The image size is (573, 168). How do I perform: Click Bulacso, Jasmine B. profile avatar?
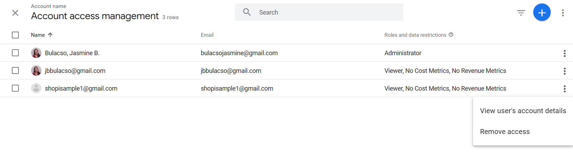point(36,53)
